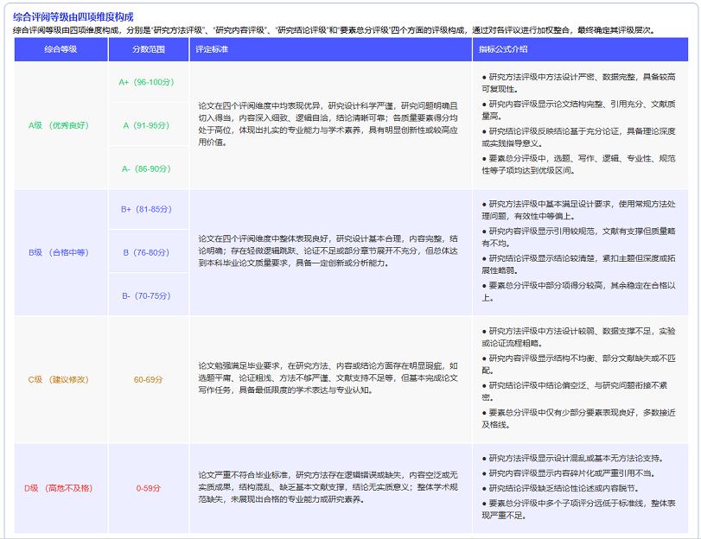
Task: Select the red D级（高危不及格）grade cell
Action: 59,489
